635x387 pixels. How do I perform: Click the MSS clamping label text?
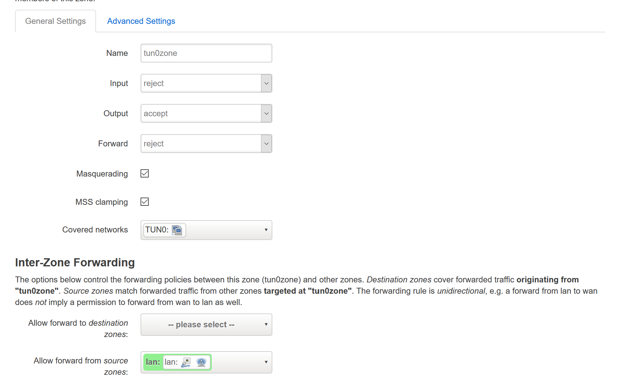point(101,202)
